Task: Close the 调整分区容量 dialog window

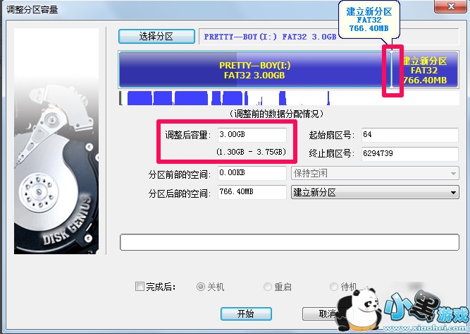Action: [x=450, y=6]
